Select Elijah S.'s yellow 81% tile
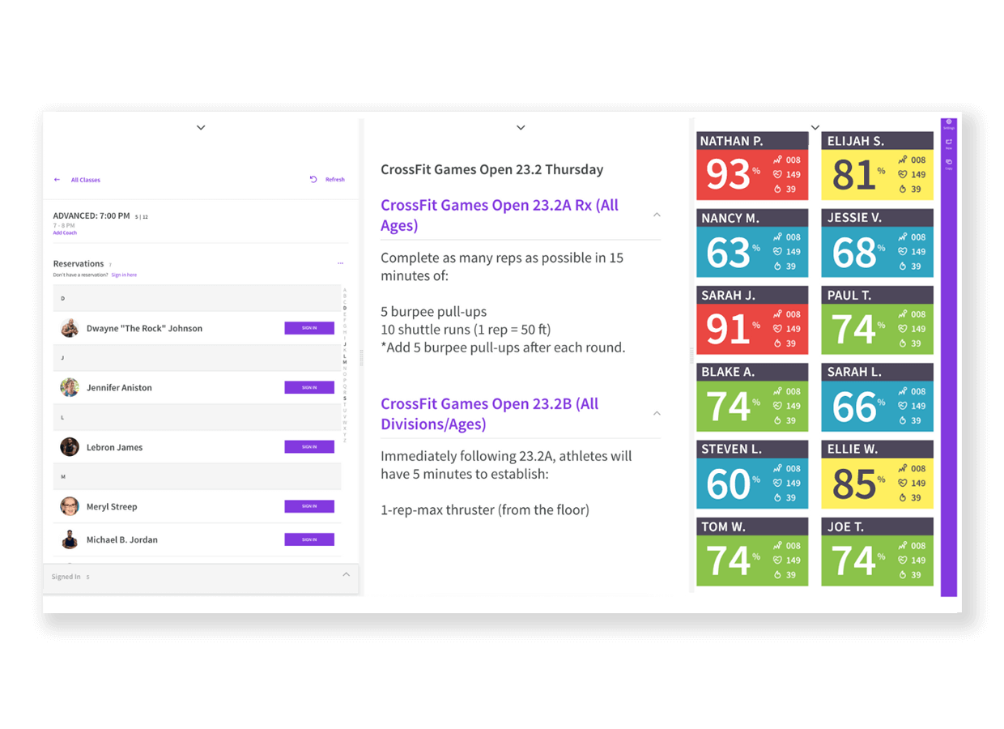This screenshot has height=729, width=1004. [877, 166]
